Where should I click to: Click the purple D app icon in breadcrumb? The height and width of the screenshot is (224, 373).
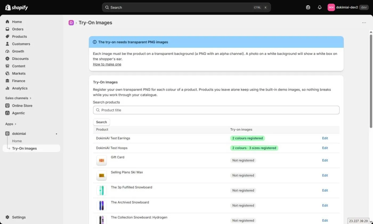pyautogui.click(x=71, y=23)
